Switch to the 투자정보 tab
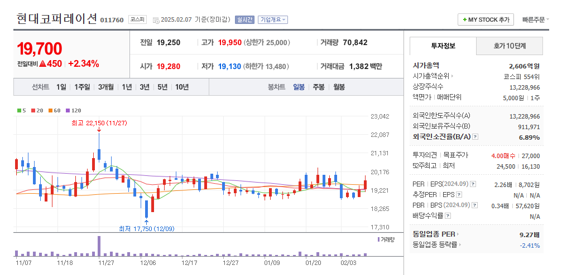The height and width of the screenshot is (275, 562). tap(443, 46)
